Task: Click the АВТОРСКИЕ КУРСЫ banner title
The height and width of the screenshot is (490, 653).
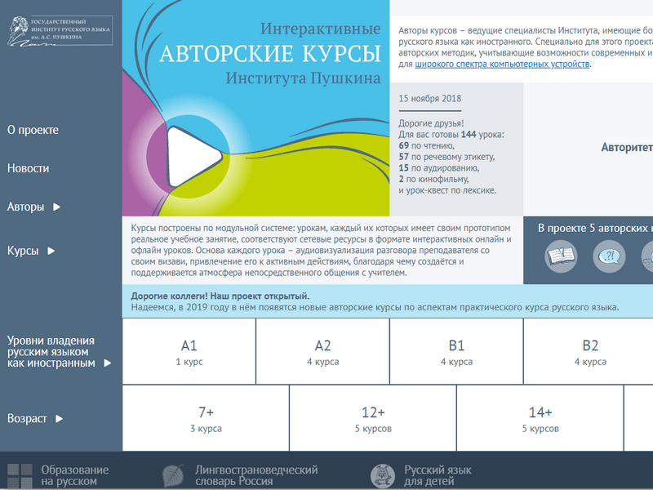Action: [270, 53]
